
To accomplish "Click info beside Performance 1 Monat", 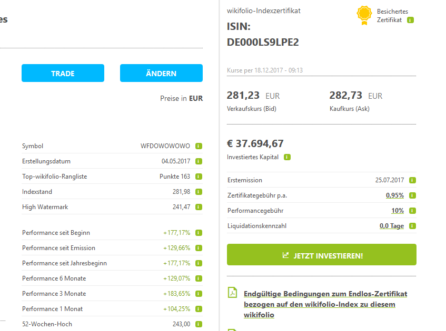I will (198, 309).
